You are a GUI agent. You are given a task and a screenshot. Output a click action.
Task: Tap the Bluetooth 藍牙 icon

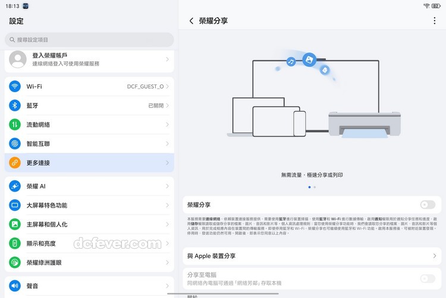click(15, 105)
